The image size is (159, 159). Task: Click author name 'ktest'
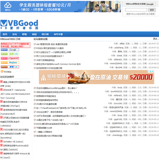click(x=120, y=56)
